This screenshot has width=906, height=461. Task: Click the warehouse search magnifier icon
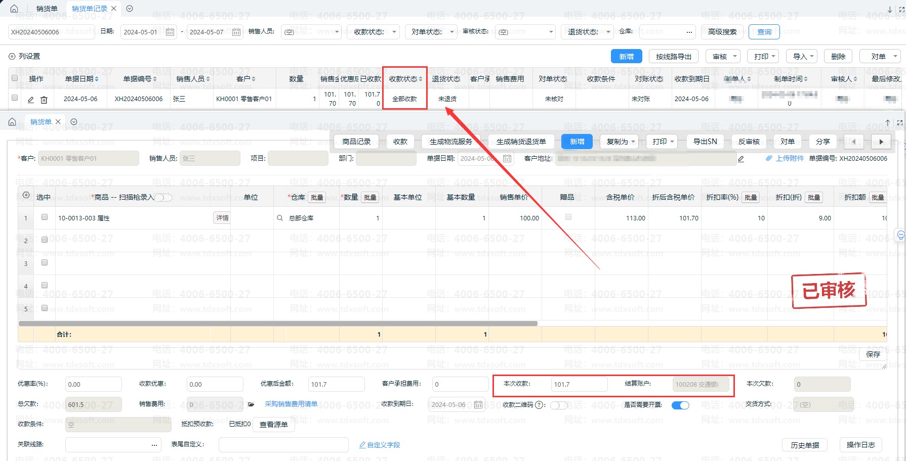pyautogui.click(x=280, y=218)
